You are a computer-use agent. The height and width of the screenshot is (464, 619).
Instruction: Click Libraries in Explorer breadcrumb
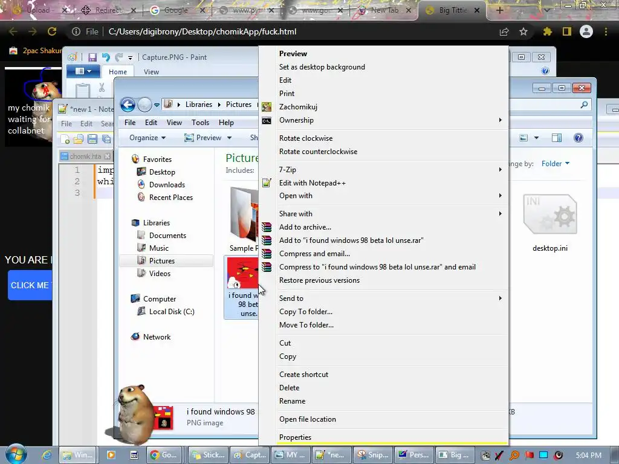pyautogui.click(x=198, y=105)
